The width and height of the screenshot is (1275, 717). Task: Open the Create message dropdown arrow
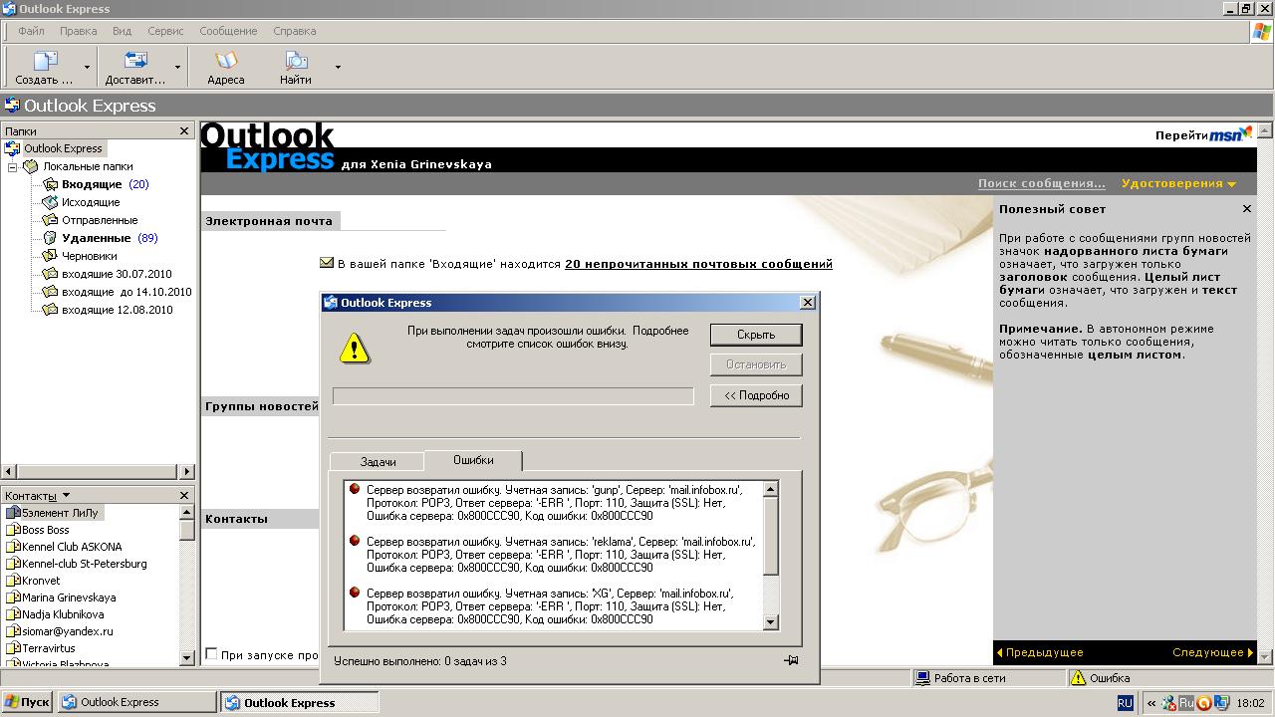pyautogui.click(x=87, y=68)
